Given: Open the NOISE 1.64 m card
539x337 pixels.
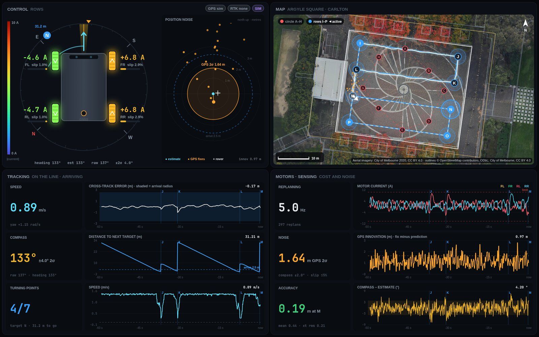Looking at the screenshot, I should (x=312, y=256).
